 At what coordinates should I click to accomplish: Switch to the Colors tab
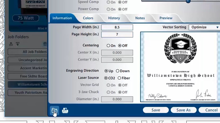pyautogui.click(x=88, y=18)
